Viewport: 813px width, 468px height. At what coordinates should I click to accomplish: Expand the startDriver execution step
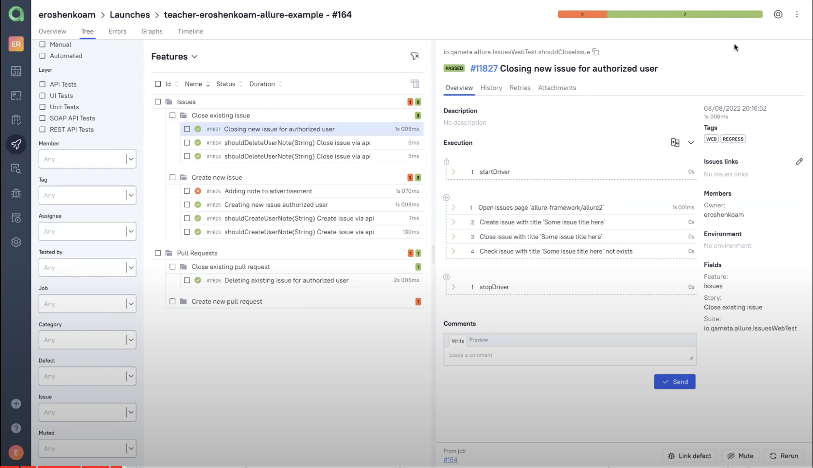(453, 172)
